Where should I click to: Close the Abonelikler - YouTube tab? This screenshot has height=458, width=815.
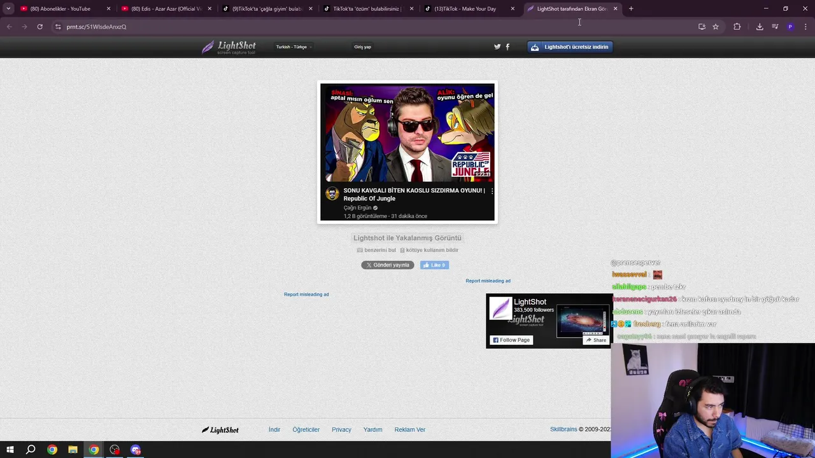click(x=108, y=9)
